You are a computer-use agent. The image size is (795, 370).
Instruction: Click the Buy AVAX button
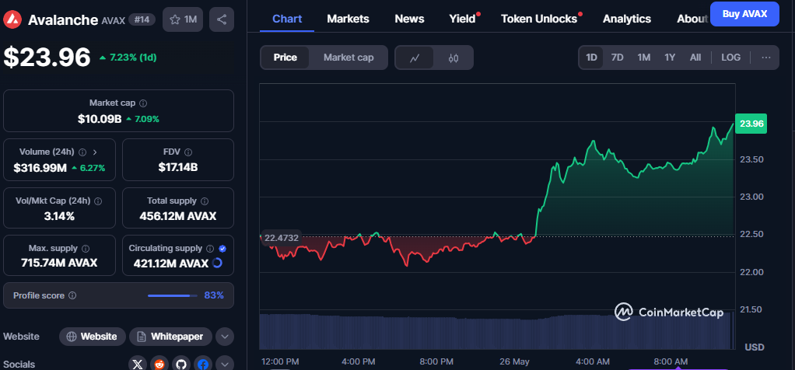(744, 14)
